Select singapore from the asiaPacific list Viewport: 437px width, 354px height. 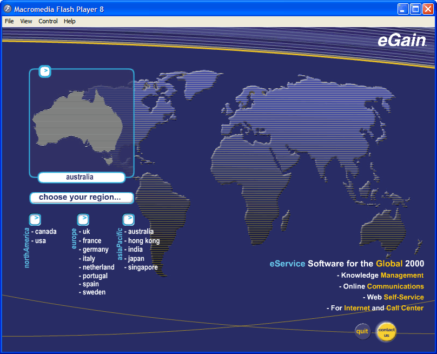[x=143, y=267]
